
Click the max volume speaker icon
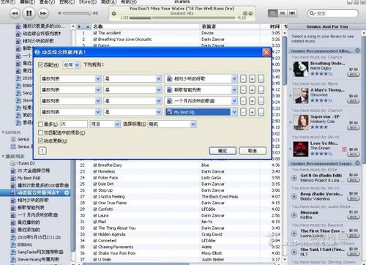(96, 13)
